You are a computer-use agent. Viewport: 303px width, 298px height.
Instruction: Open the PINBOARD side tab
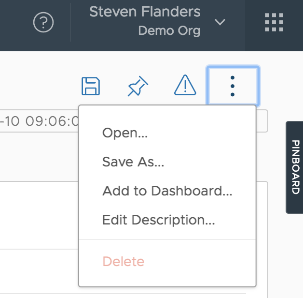pos(295,167)
